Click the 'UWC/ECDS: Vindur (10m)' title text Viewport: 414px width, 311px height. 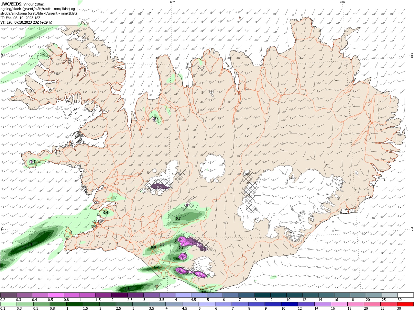click(23, 4)
